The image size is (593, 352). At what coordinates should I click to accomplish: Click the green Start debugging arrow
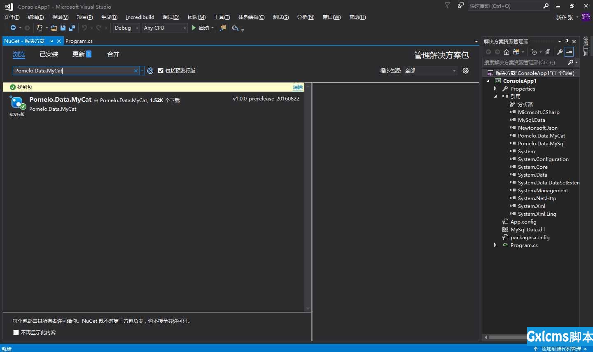click(x=194, y=28)
